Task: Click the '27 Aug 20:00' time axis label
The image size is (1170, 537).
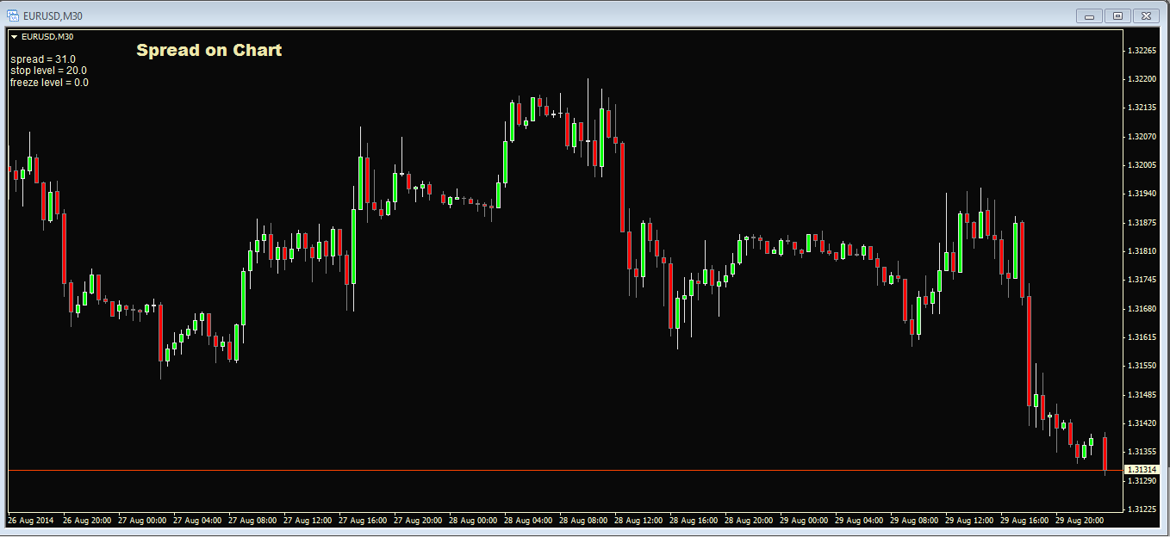Action: pos(418,521)
